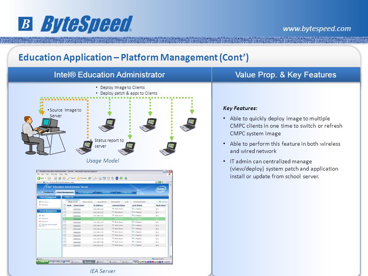This screenshot has width=368, height=276.
Task: Sort by the Current Status column header
Action: (118, 205)
